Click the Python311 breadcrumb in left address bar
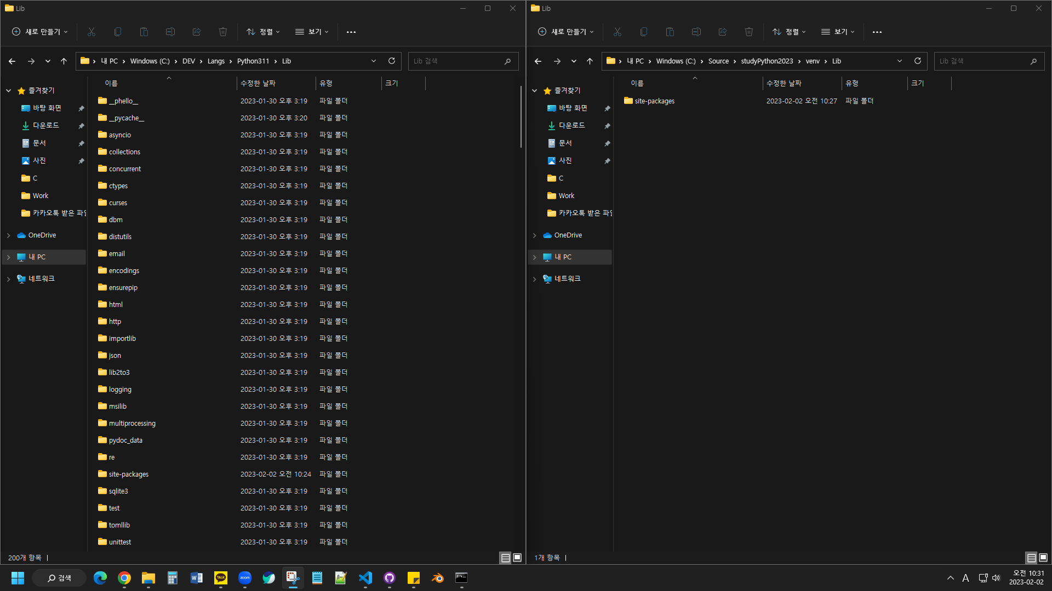The height and width of the screenshot is (591, 1052). coord(253,61)
